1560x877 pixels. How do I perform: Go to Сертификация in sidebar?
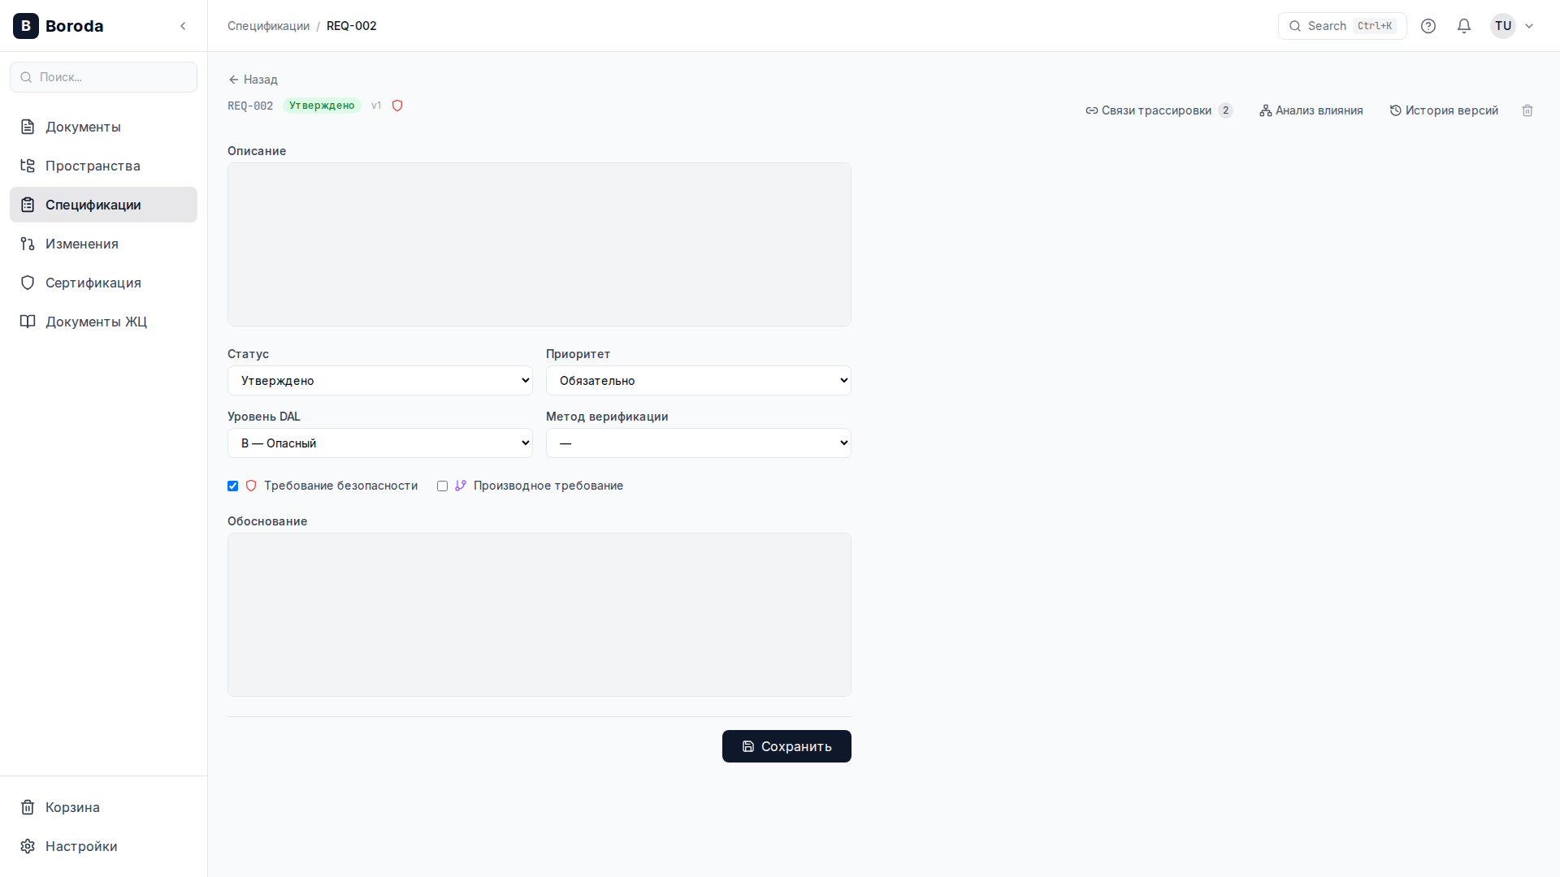[x=93, y=283]
